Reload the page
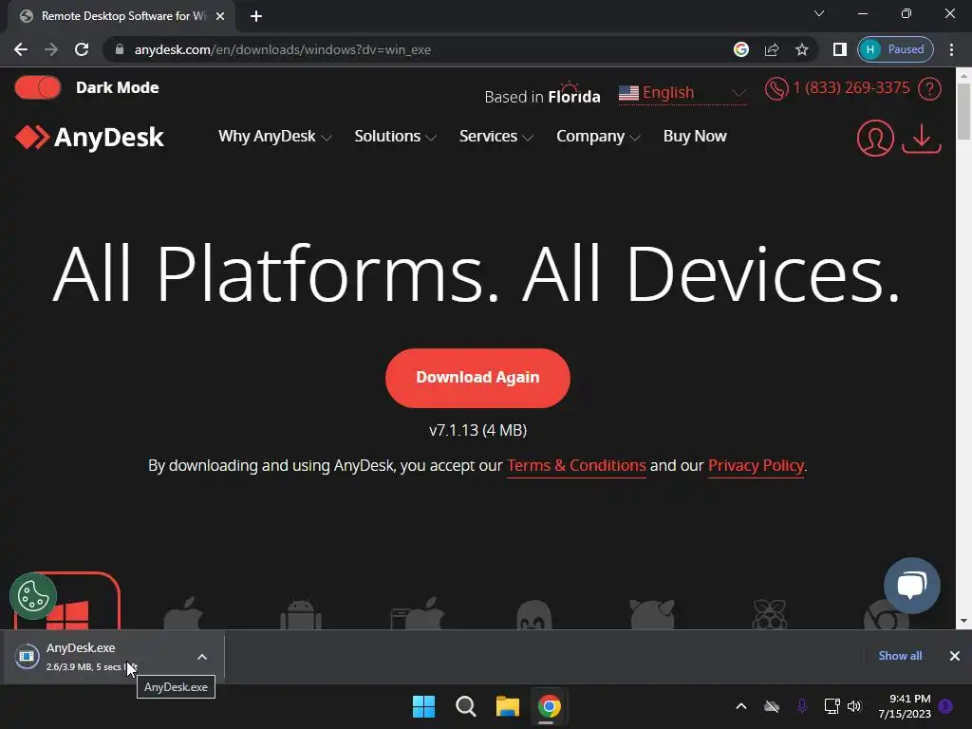Screen dimensions: 972x729 82,49
